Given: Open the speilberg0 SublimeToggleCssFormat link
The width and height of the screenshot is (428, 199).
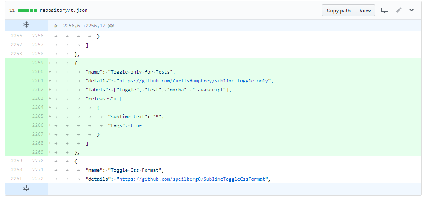Looking at the screenshot, I should (192, 179).
